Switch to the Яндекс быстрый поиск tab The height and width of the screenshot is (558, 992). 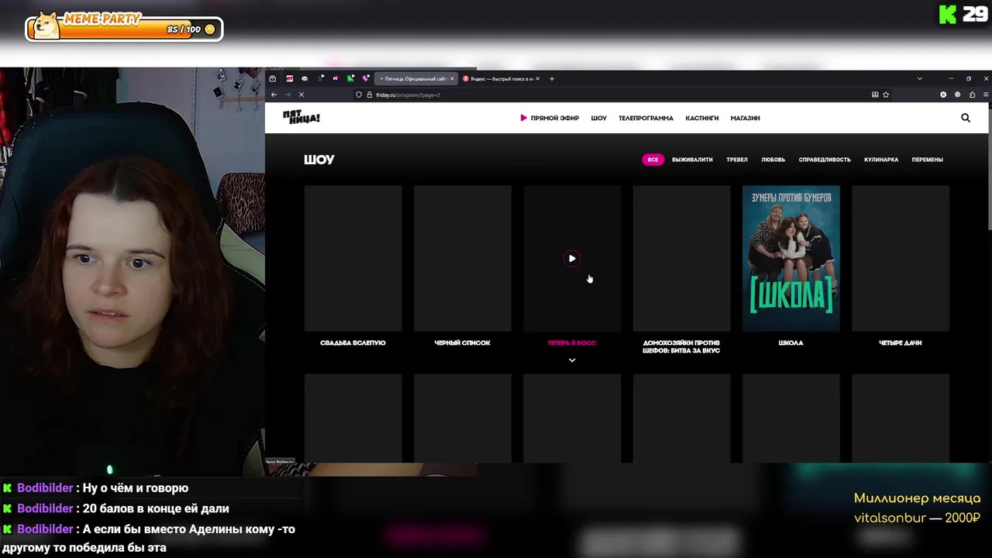(x=501, y=78)
